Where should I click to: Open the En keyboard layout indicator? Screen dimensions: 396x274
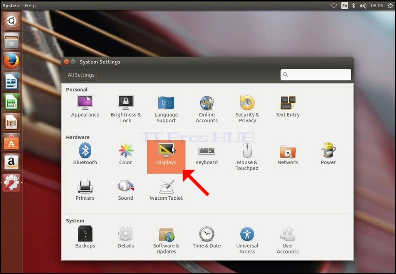[x=344, y=5]
